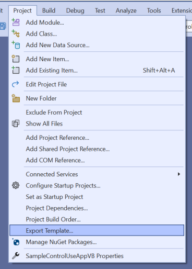Screen dimensions: 192x269
Task: Click the Add New Item icon
Action: click(16, 59)
